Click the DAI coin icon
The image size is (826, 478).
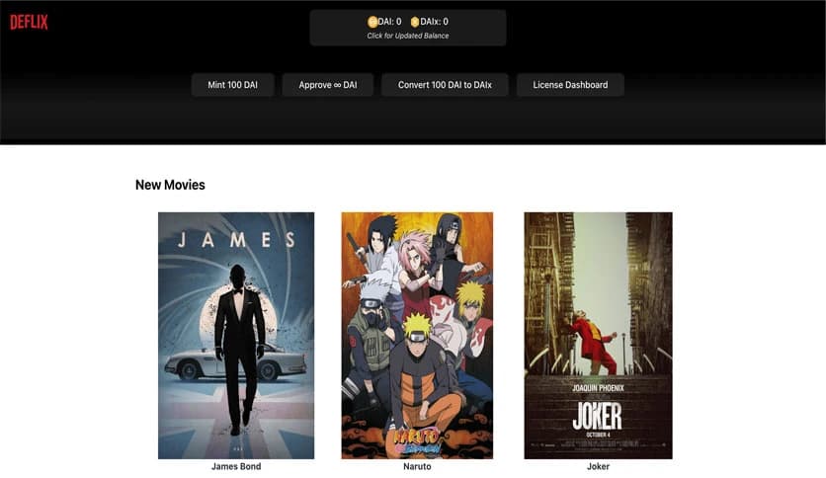[372, 22]
